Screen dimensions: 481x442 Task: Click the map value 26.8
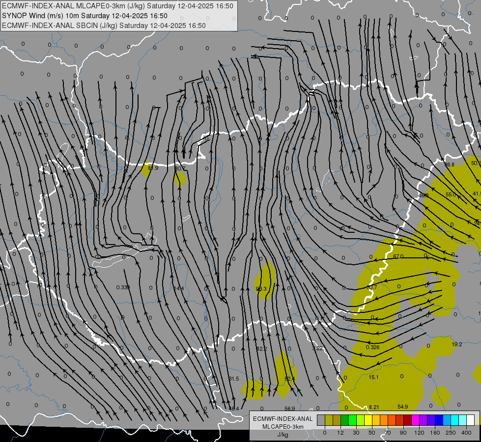point(449,165)
